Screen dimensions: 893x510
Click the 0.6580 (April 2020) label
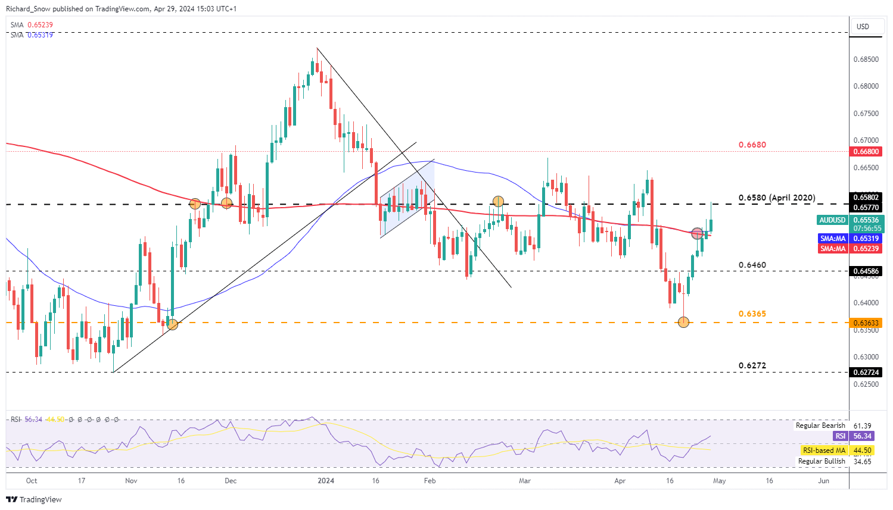coord(777,198)
